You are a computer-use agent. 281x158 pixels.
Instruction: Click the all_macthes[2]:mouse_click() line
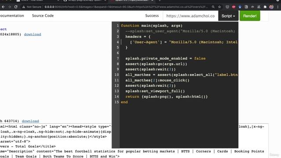point(157,80)
